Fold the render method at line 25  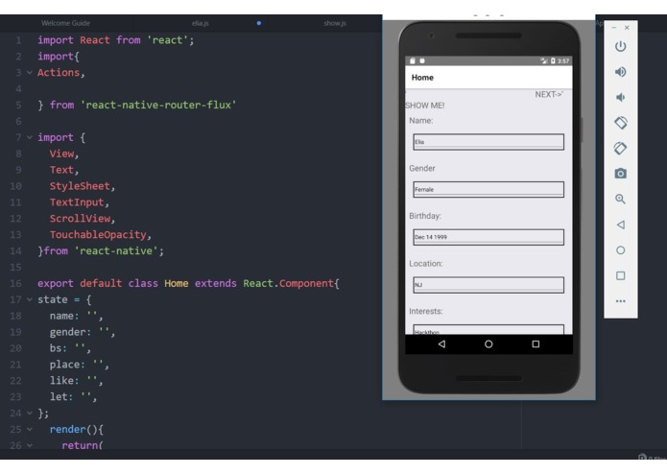point(30,429)
